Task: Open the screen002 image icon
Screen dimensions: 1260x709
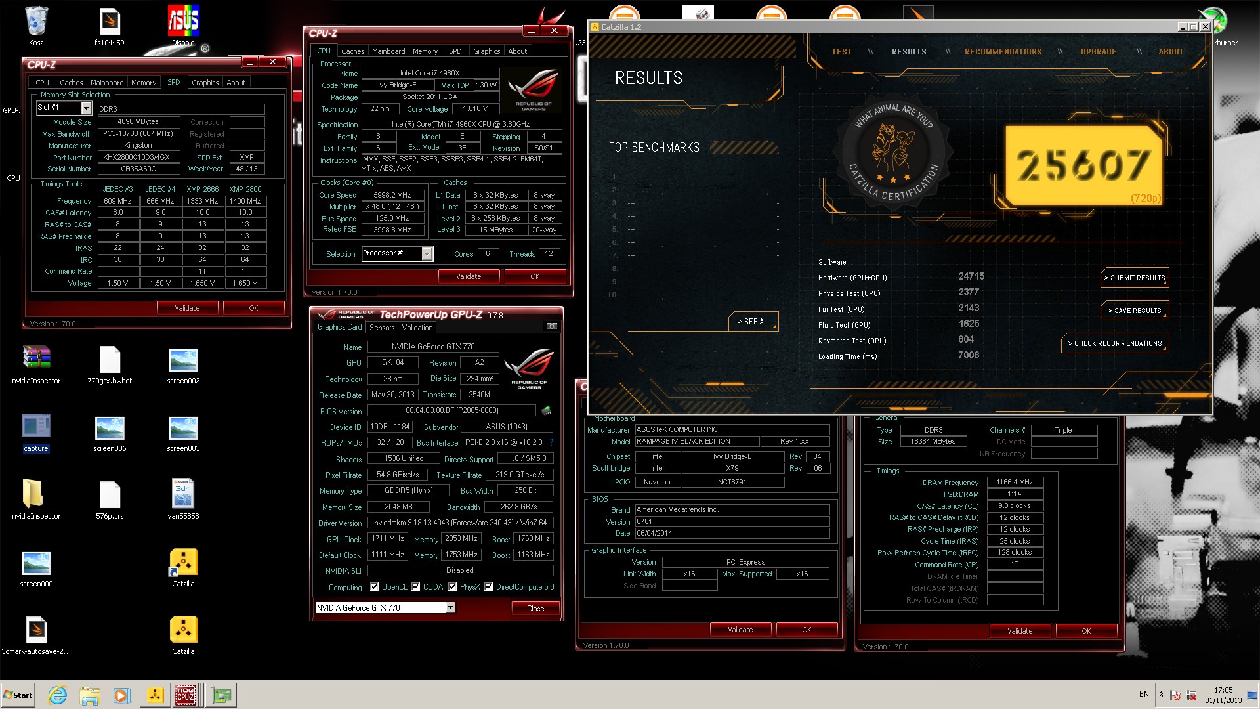Action: (183, 364)
